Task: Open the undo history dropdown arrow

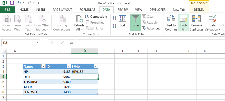Action: tap(24, 3)
